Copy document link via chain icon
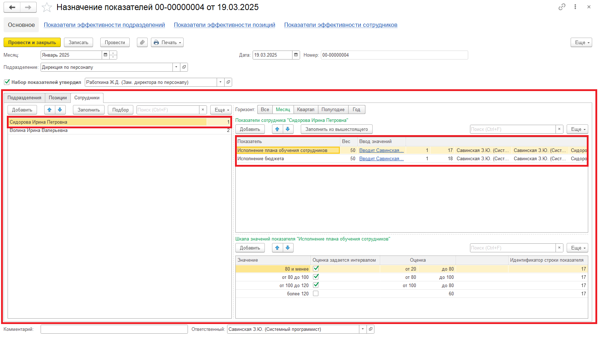599x338 pixels. [562, 7]
